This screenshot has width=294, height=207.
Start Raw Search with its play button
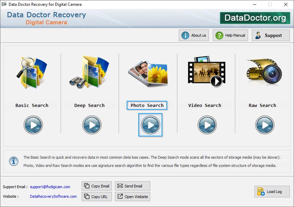pyautogui.click(x=265, y=125)
